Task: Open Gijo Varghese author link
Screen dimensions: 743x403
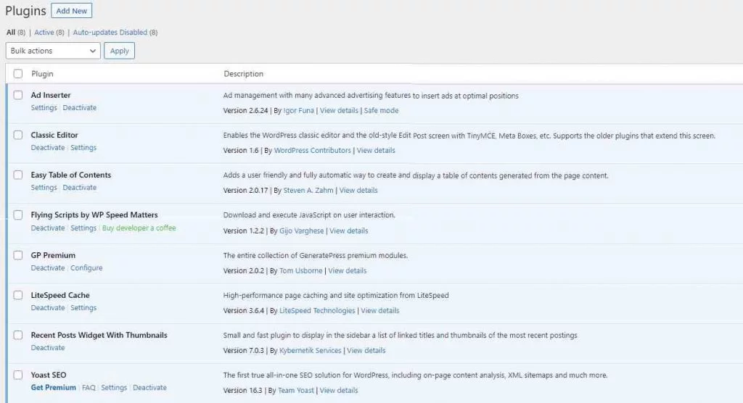Action: point(301,230)
